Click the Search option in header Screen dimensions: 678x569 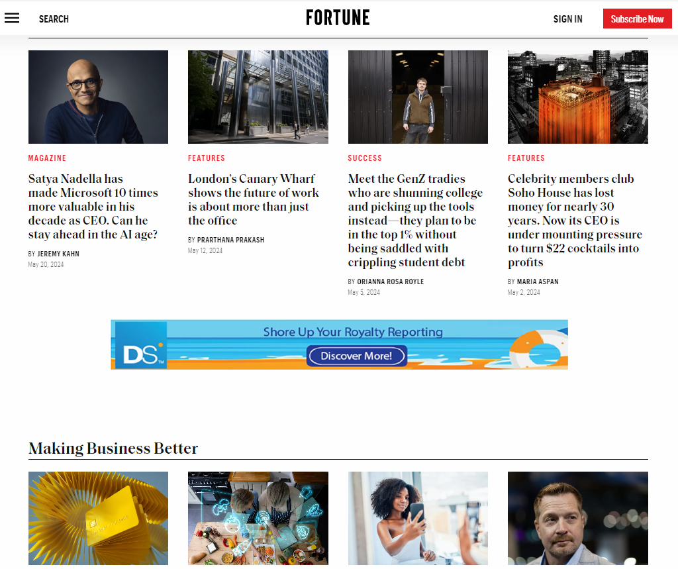click(x=54, y=19)
